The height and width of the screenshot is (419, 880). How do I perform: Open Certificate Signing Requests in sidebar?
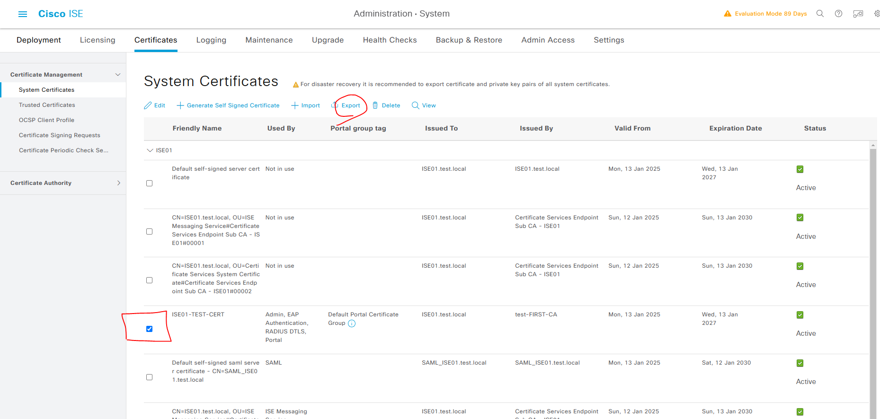click(x=60, y=135)
